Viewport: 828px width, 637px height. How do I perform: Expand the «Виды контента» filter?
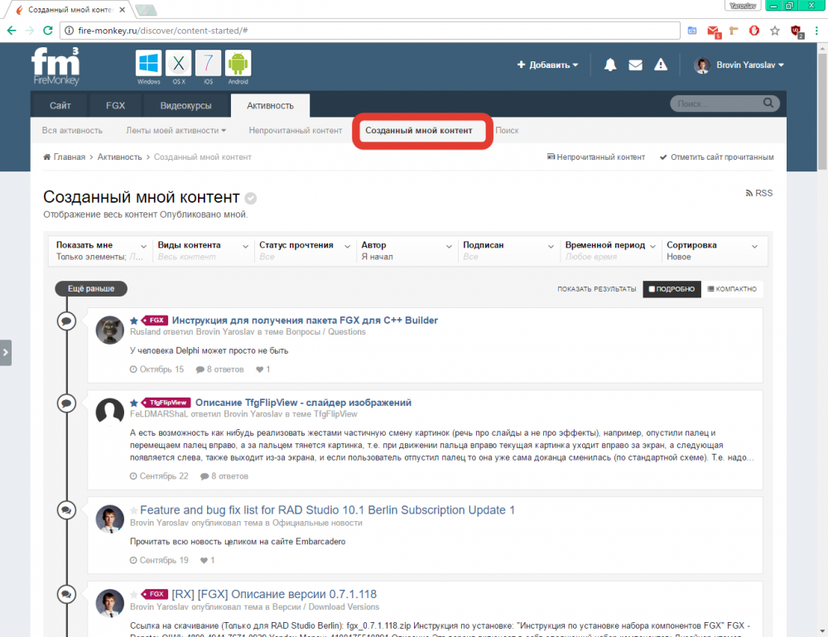pyautogui.click(x=203, y=251)
